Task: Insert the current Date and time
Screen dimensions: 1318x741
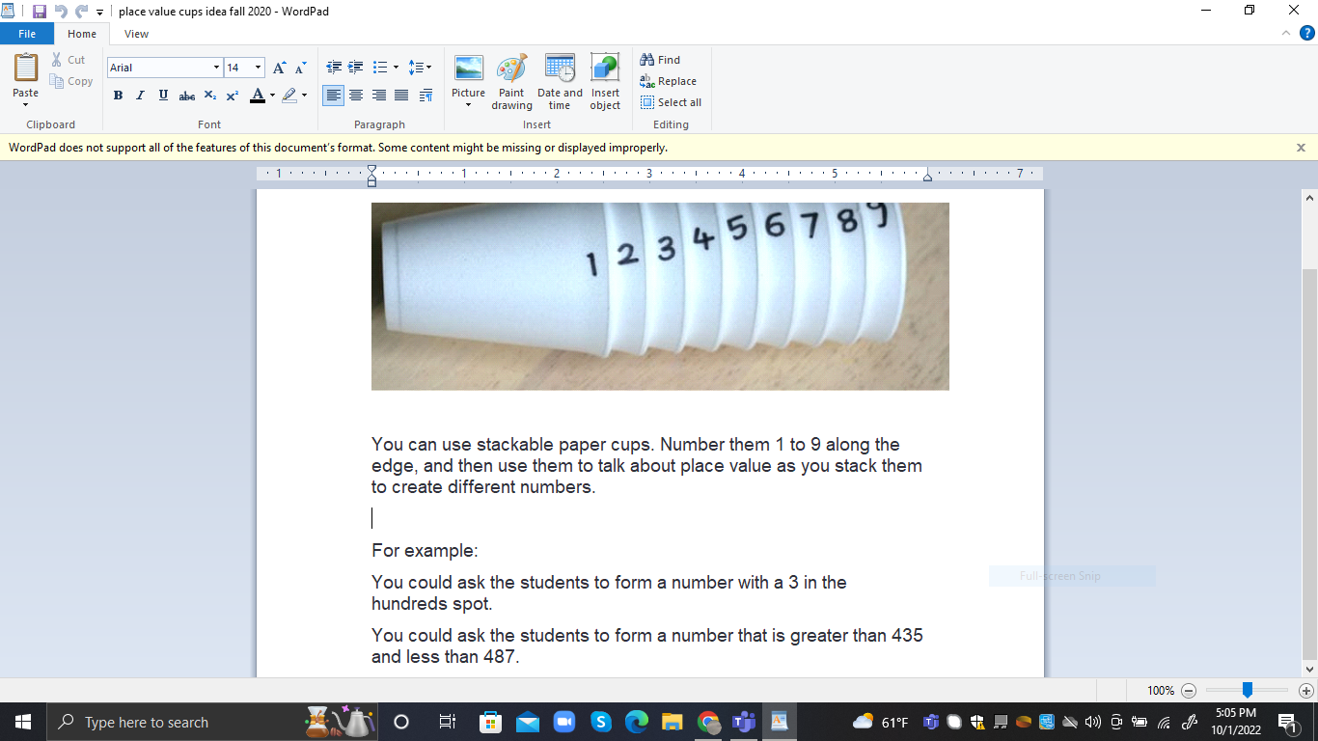Action: [x=559, y=84]
